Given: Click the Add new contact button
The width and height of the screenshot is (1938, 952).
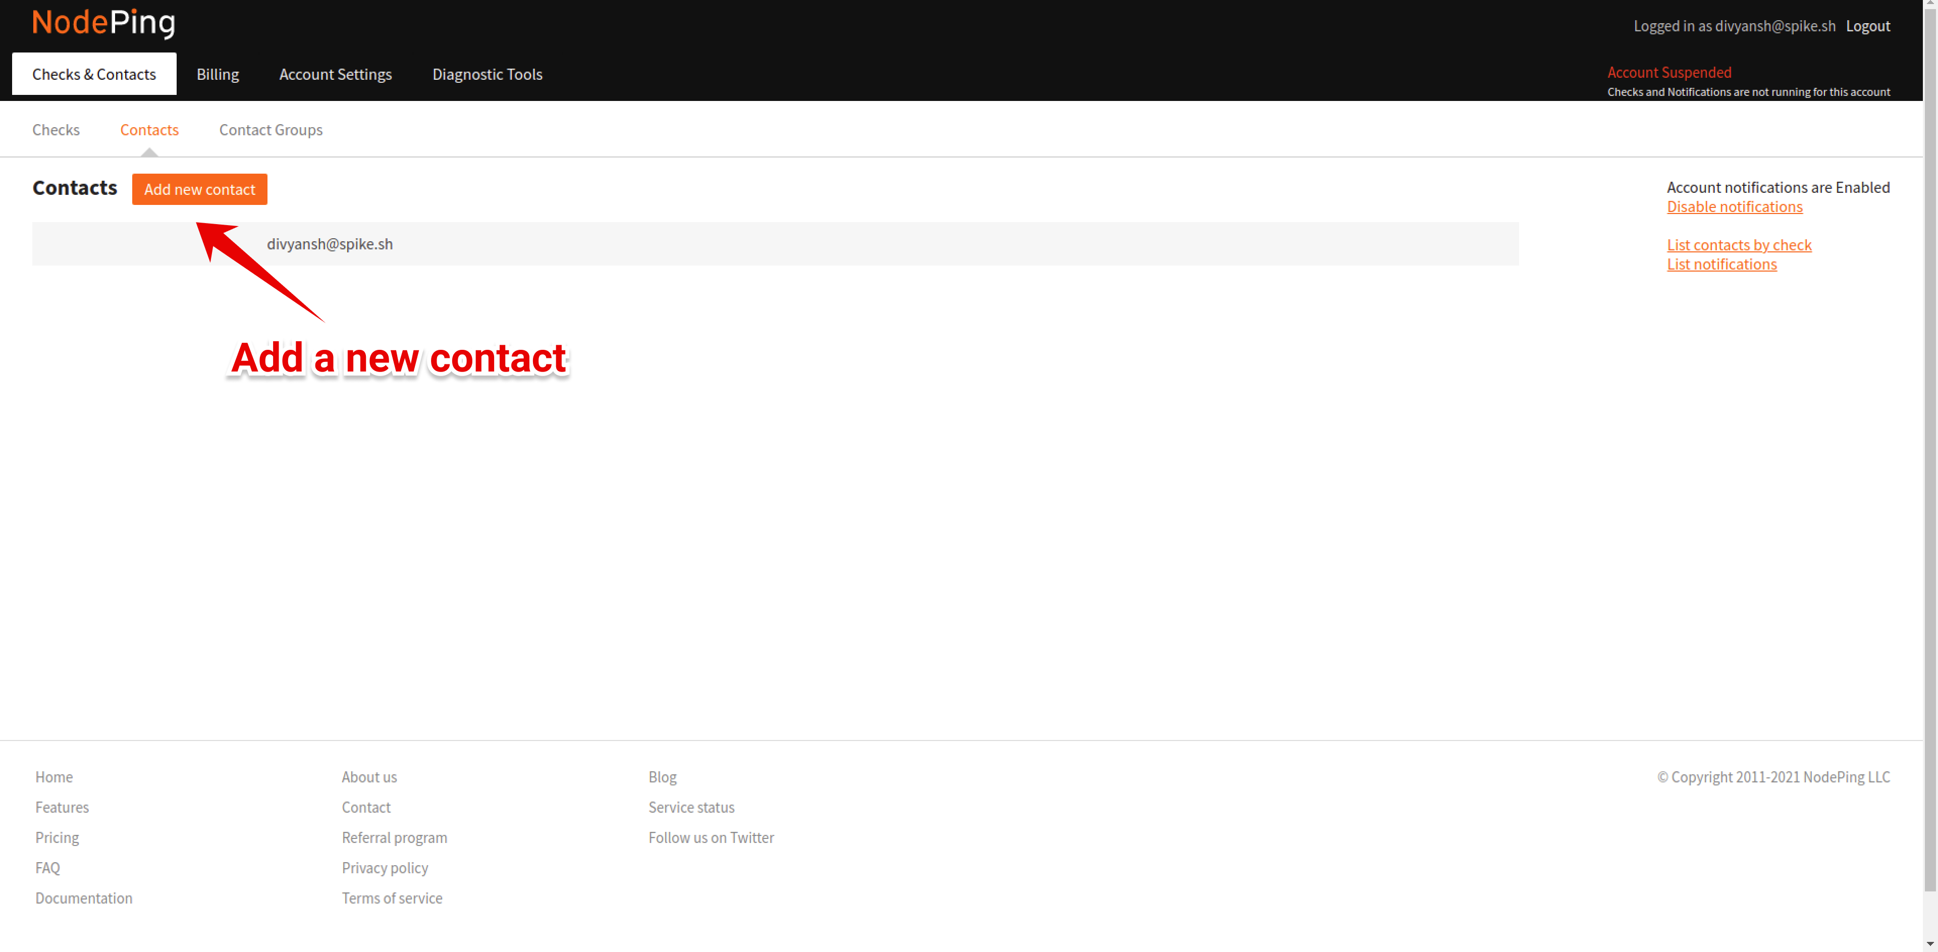Looking at the screenshot, I should [x=199, y=189].
